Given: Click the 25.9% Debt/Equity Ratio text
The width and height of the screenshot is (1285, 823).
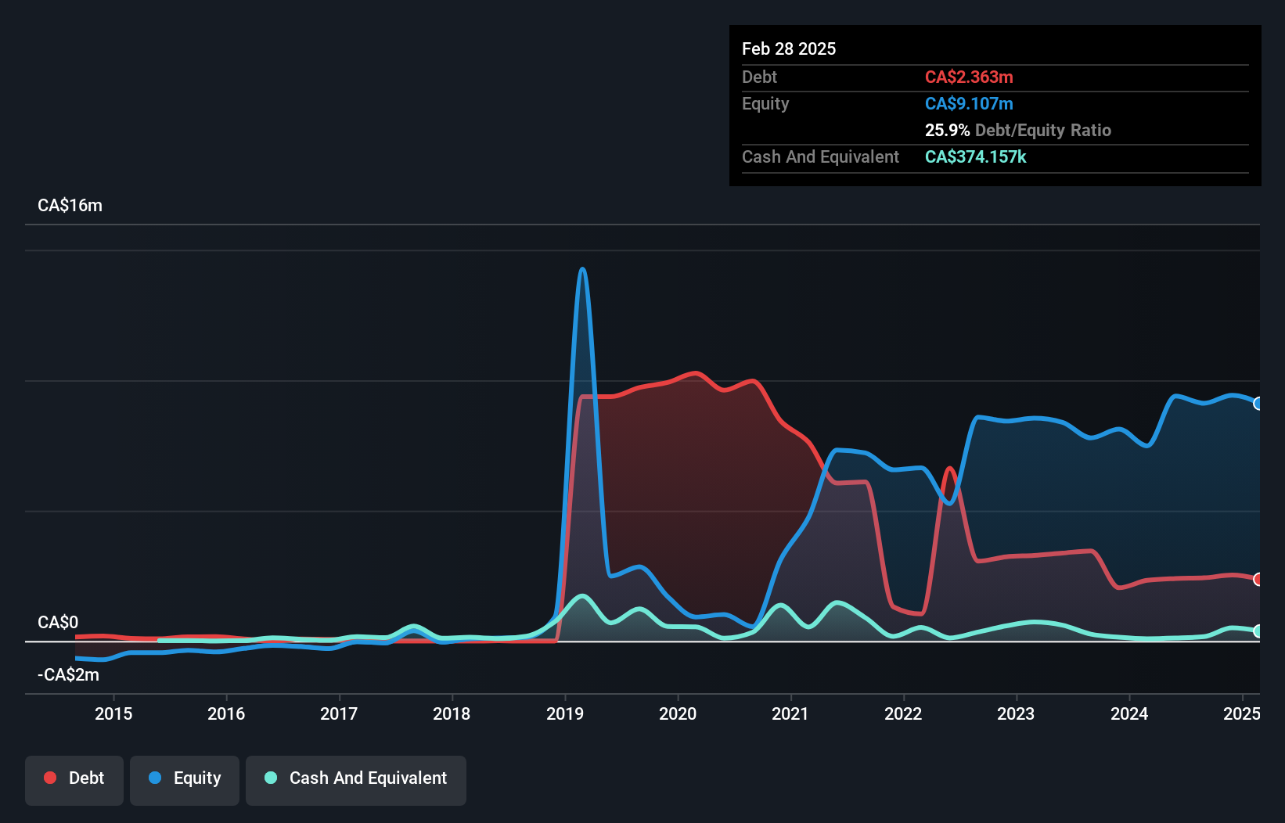Looking at the screenshot, I should (1017, 131).
